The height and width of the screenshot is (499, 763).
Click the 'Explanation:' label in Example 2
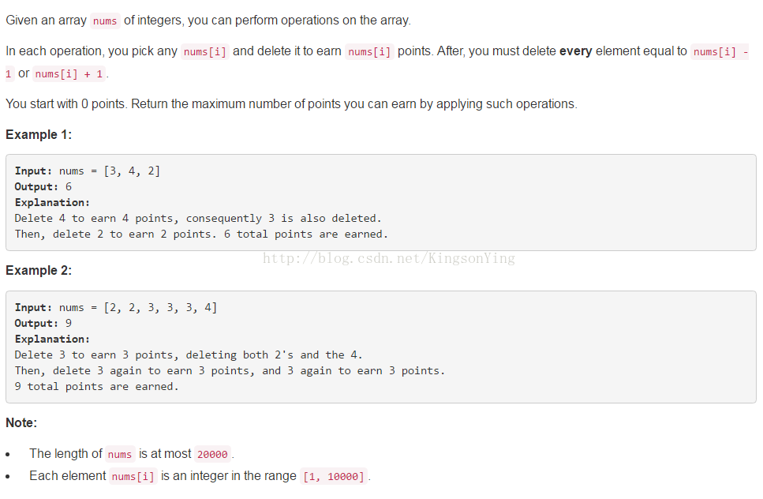click(52, 340)
